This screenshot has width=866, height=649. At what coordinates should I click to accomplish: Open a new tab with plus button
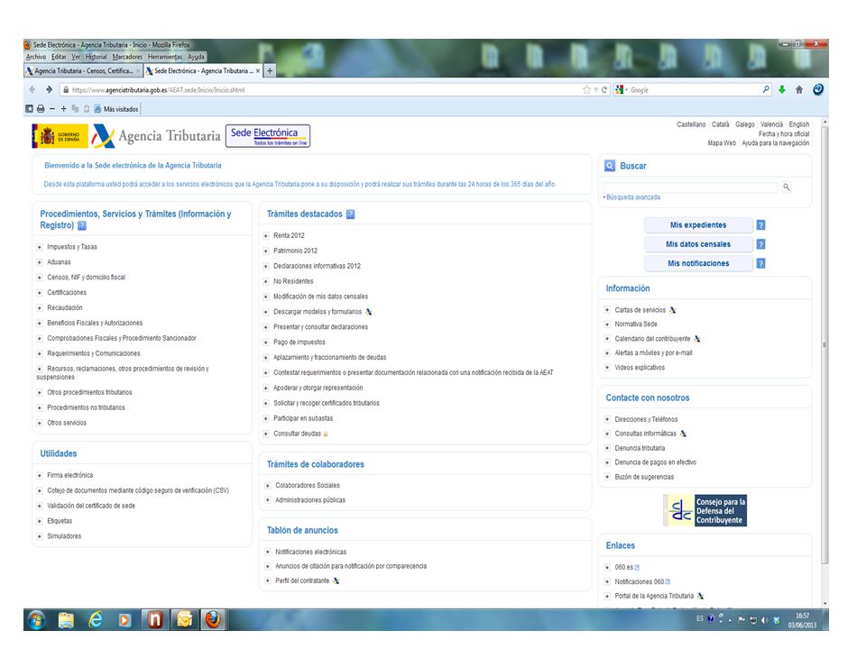tap(270, 70)
